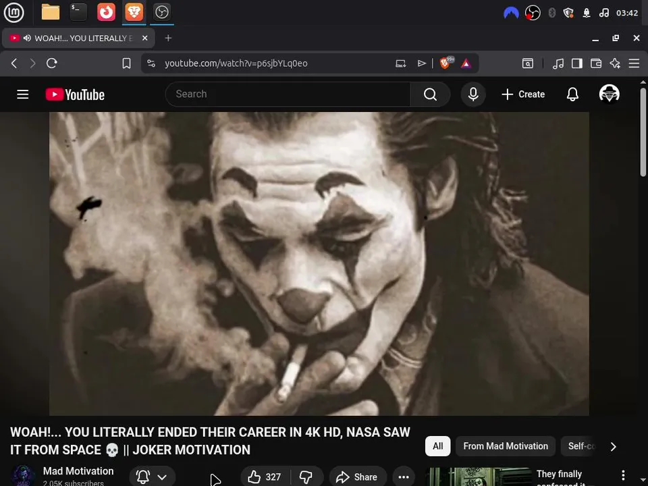Open Brave Leo AI assistant
The image size is (648, 486).
[x=615, y=63]
